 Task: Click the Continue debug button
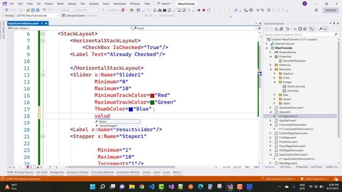(x=111, y=10)
